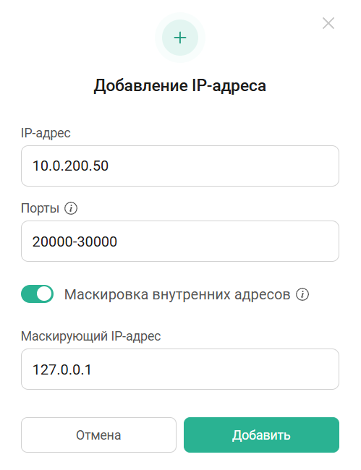Confirm with the Добавить button
The image size is (361, 470).
(x=261, y=435)
